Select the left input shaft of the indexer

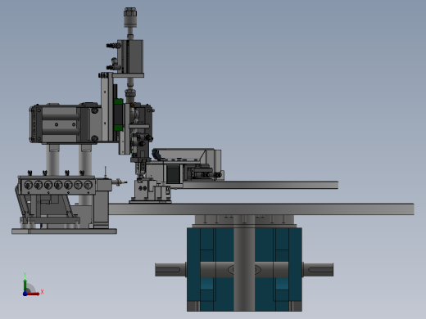(170, 270)
